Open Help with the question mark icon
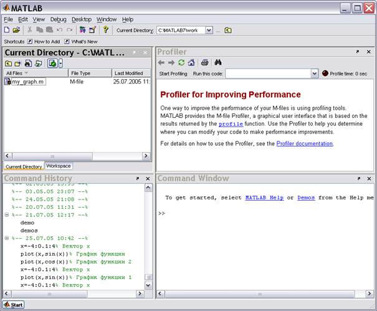 (105, 29)
